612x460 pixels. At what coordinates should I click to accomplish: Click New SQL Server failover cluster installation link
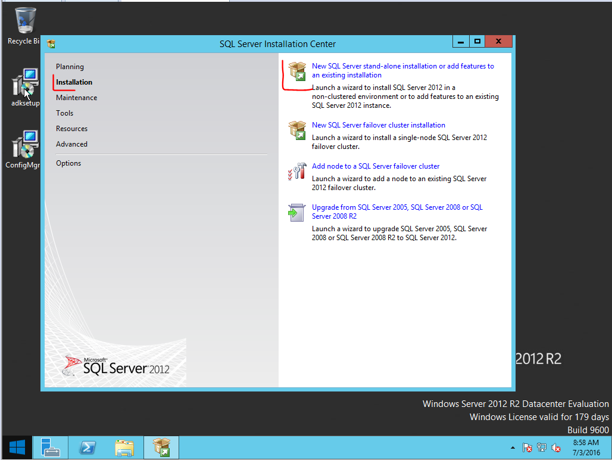point(379,125)
